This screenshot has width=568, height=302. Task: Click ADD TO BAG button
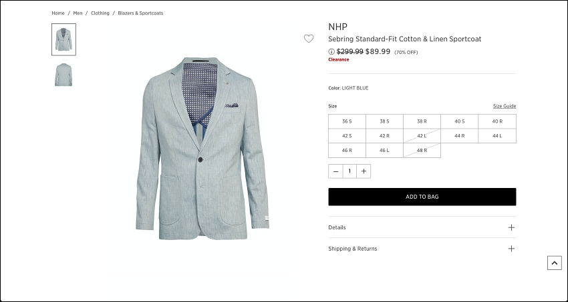click(422, 197)
